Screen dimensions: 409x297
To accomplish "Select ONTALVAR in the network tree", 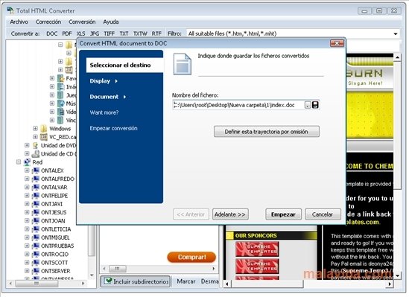I will [x=54, y=188].
